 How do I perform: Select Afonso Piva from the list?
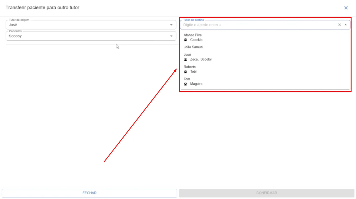(265, 37)
